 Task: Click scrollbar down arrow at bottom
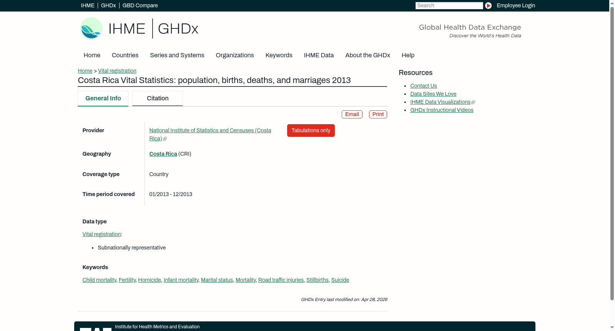click(x=612, y=328)
